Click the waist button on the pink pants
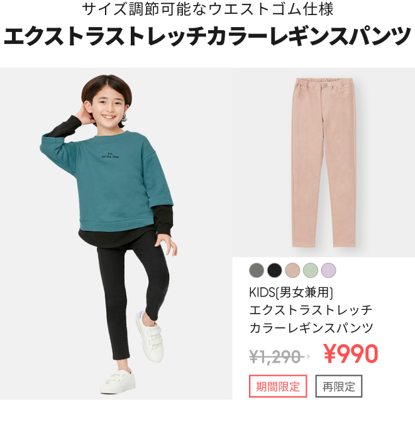The height and width of the screenshot is (435, 415). point(325,85)
